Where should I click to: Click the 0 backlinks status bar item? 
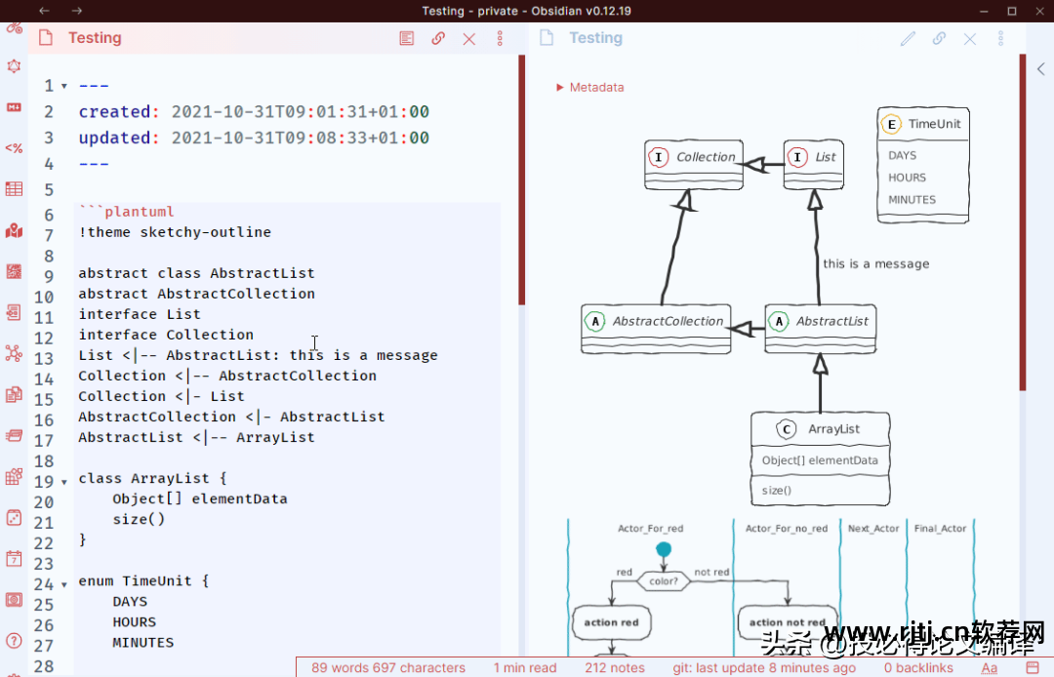click(918, 667)
